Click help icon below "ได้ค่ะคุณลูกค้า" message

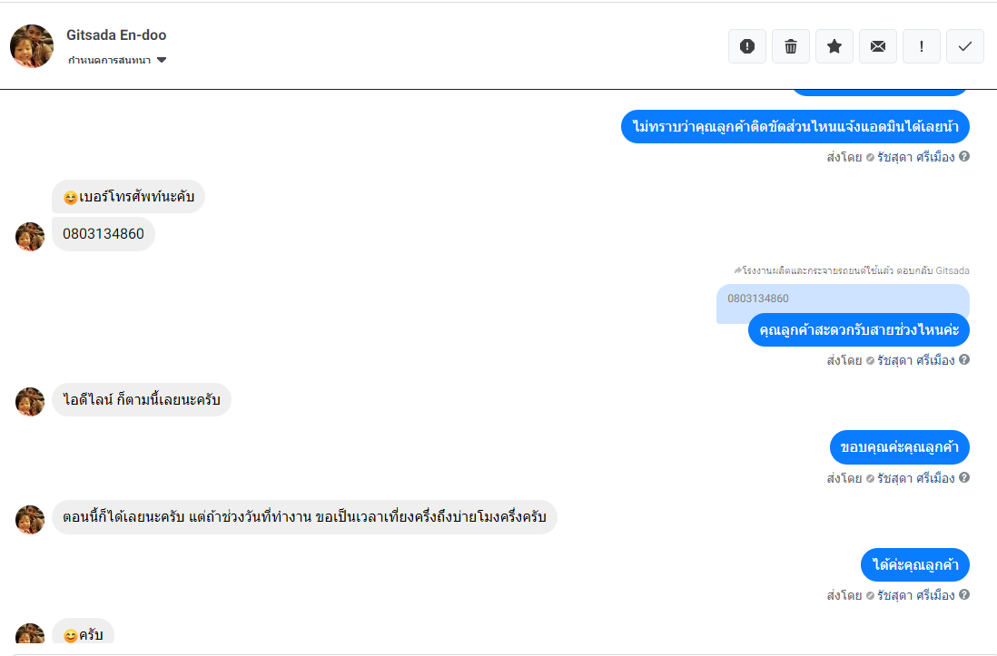(x=964, y=595)
